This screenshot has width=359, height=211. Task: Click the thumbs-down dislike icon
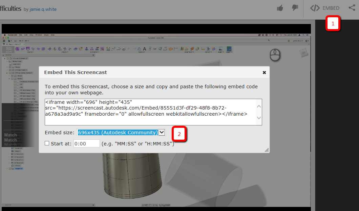pos(294,8)
